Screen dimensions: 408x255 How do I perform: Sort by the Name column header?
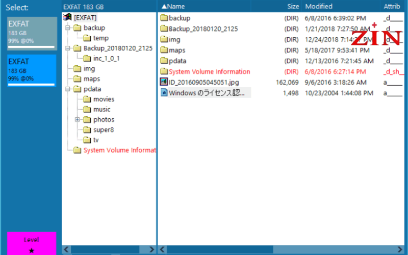[204, 6]
